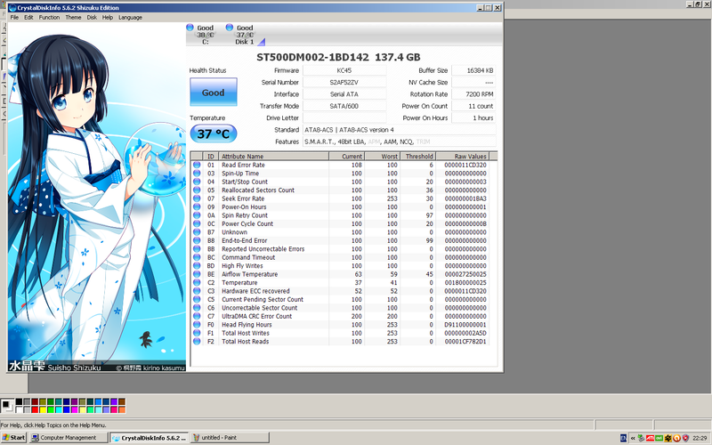Viewport: 712px width, 445px height.
Task: Click the Attribute Name column header
Action: (274, 157)
